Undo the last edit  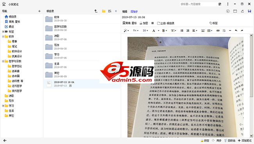(236, 30)
